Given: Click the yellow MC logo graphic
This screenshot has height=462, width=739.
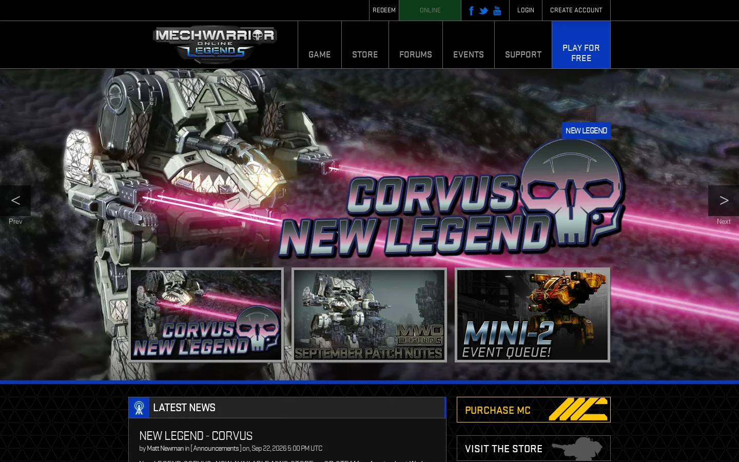Looking at the screenshot, I should (578, 409).
